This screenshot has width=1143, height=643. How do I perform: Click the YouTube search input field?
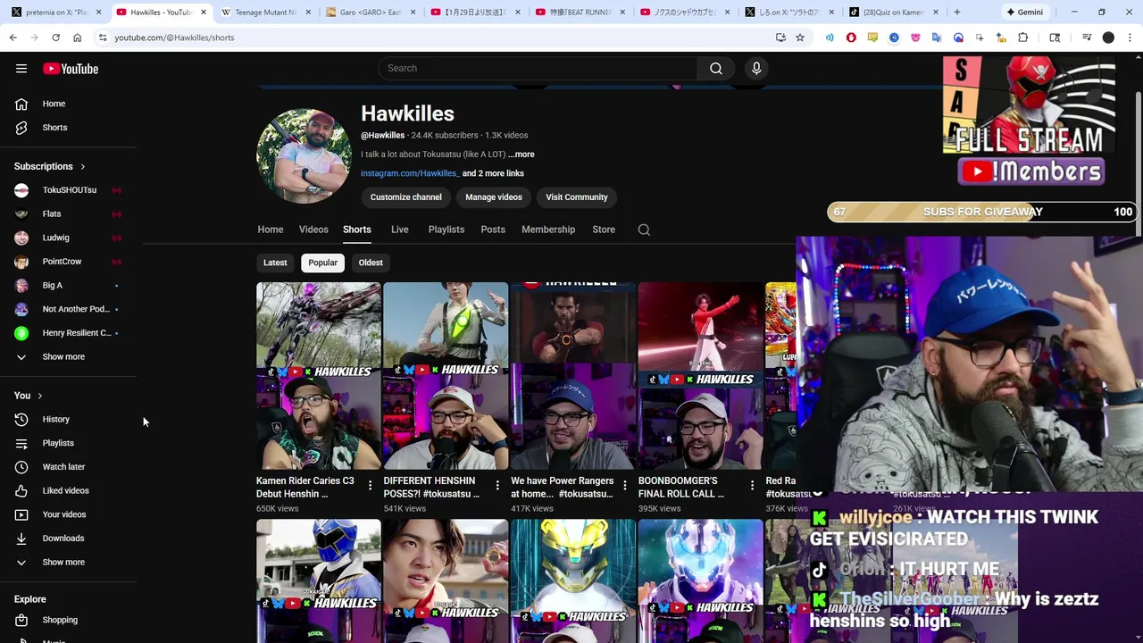coord(538,69)
